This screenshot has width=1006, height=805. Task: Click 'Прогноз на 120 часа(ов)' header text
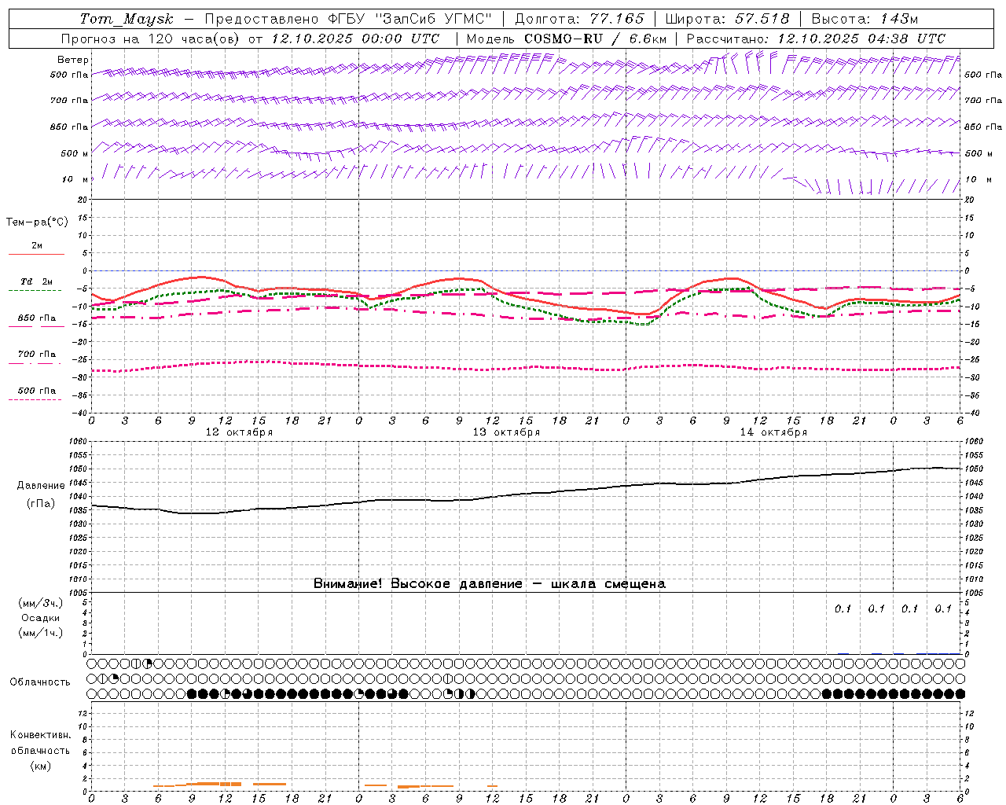click(x=151, y=39)
